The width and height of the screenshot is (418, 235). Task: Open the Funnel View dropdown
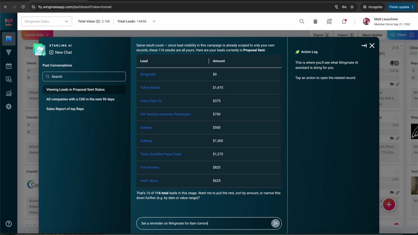(x=37, y=35)
